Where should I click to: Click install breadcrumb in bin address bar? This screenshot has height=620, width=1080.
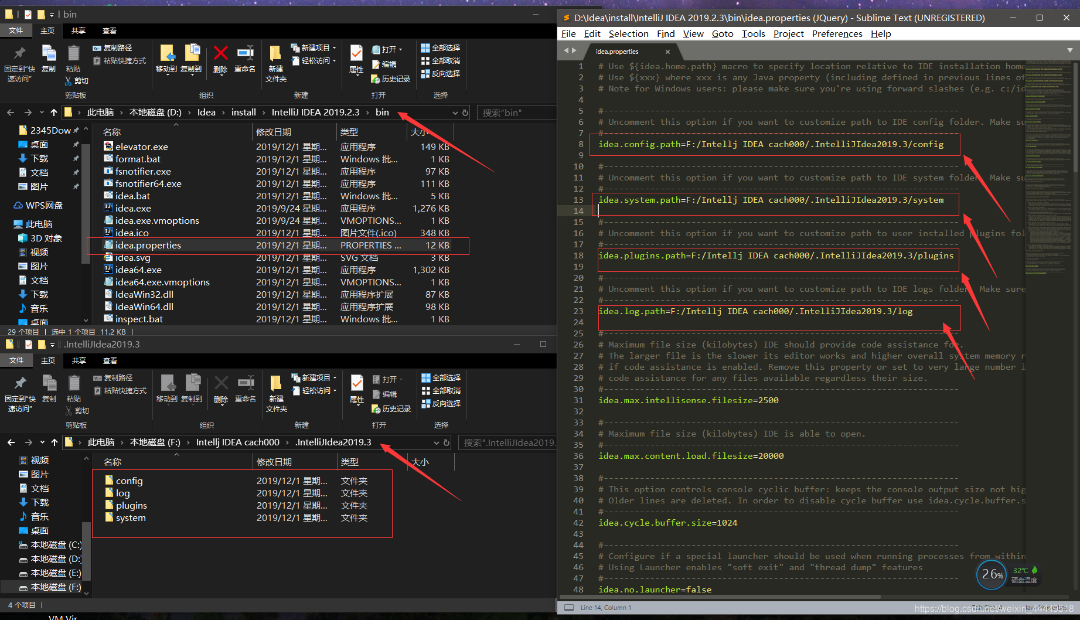click(x=243, y=113)
